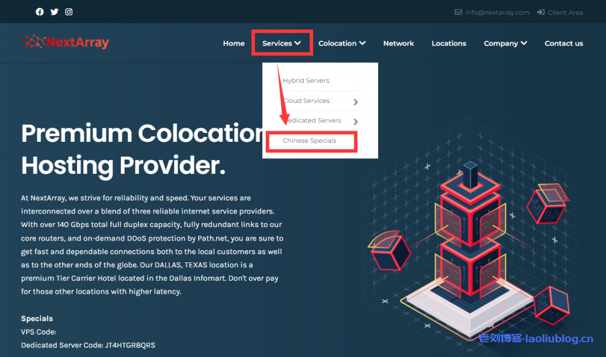The width and height of the screenshot is (606, 357).
Task: Expand the Colocation dropdown menu
Action: pos(341,43)
